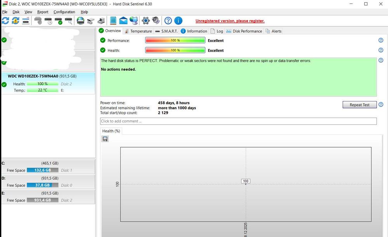Open the gear configuration icon
Viewport: 388px width, 237px height.
[x=145, y=21]
